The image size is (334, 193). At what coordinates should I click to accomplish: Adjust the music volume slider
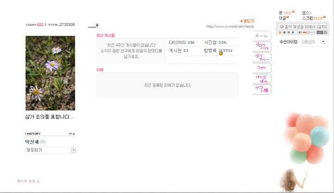pyautogui.click(x=309, y=32)
